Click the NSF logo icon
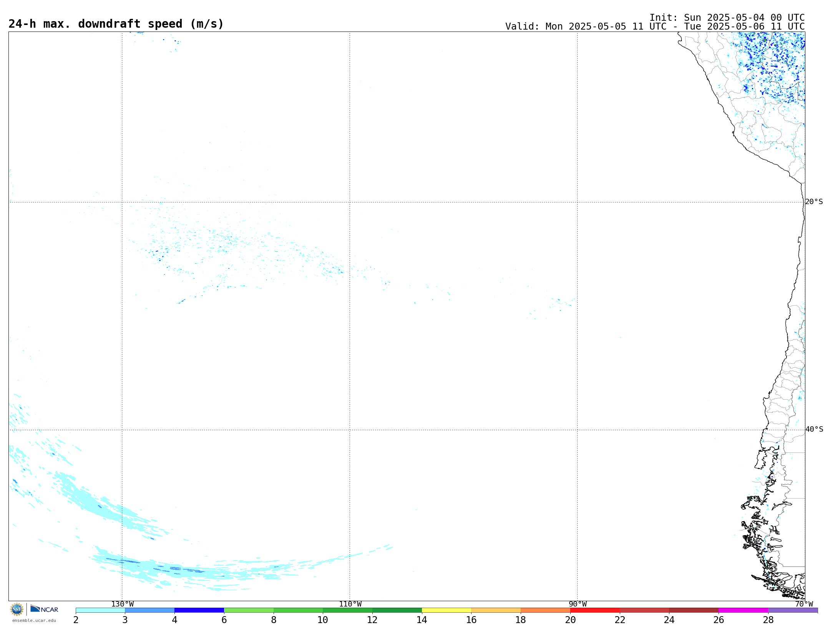The width and height of the screenshot is (830, 625). pos(17,609)
